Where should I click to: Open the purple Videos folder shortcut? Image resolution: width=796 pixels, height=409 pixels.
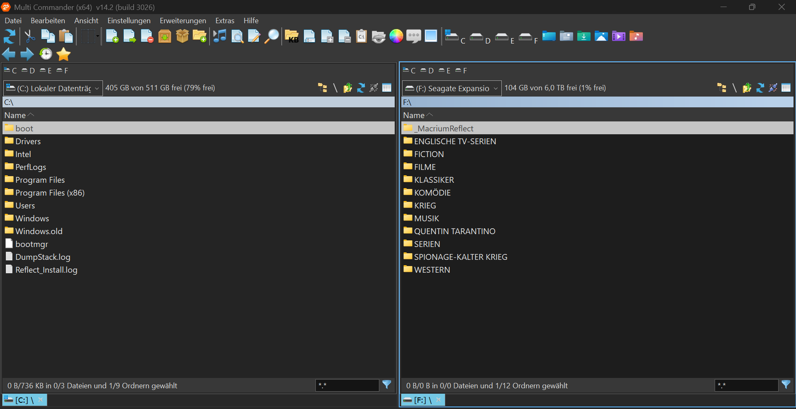point(618,36)
